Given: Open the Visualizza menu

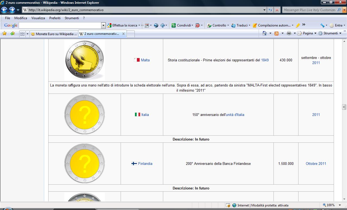Looking at the screenshot, I should pyautogui.click(x=38, y=18).
